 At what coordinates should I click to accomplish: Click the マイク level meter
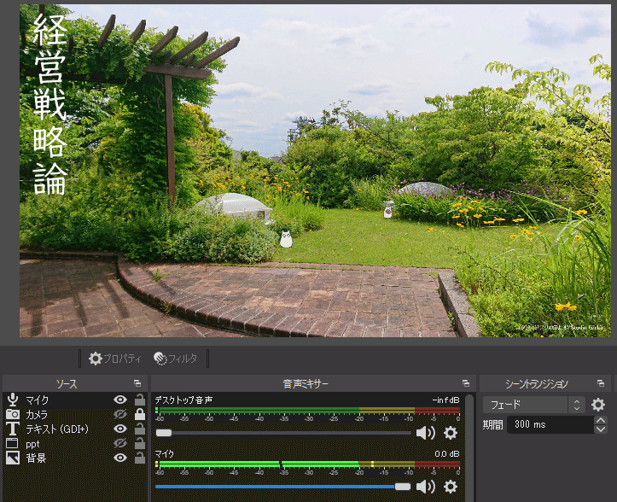(308, 464)
